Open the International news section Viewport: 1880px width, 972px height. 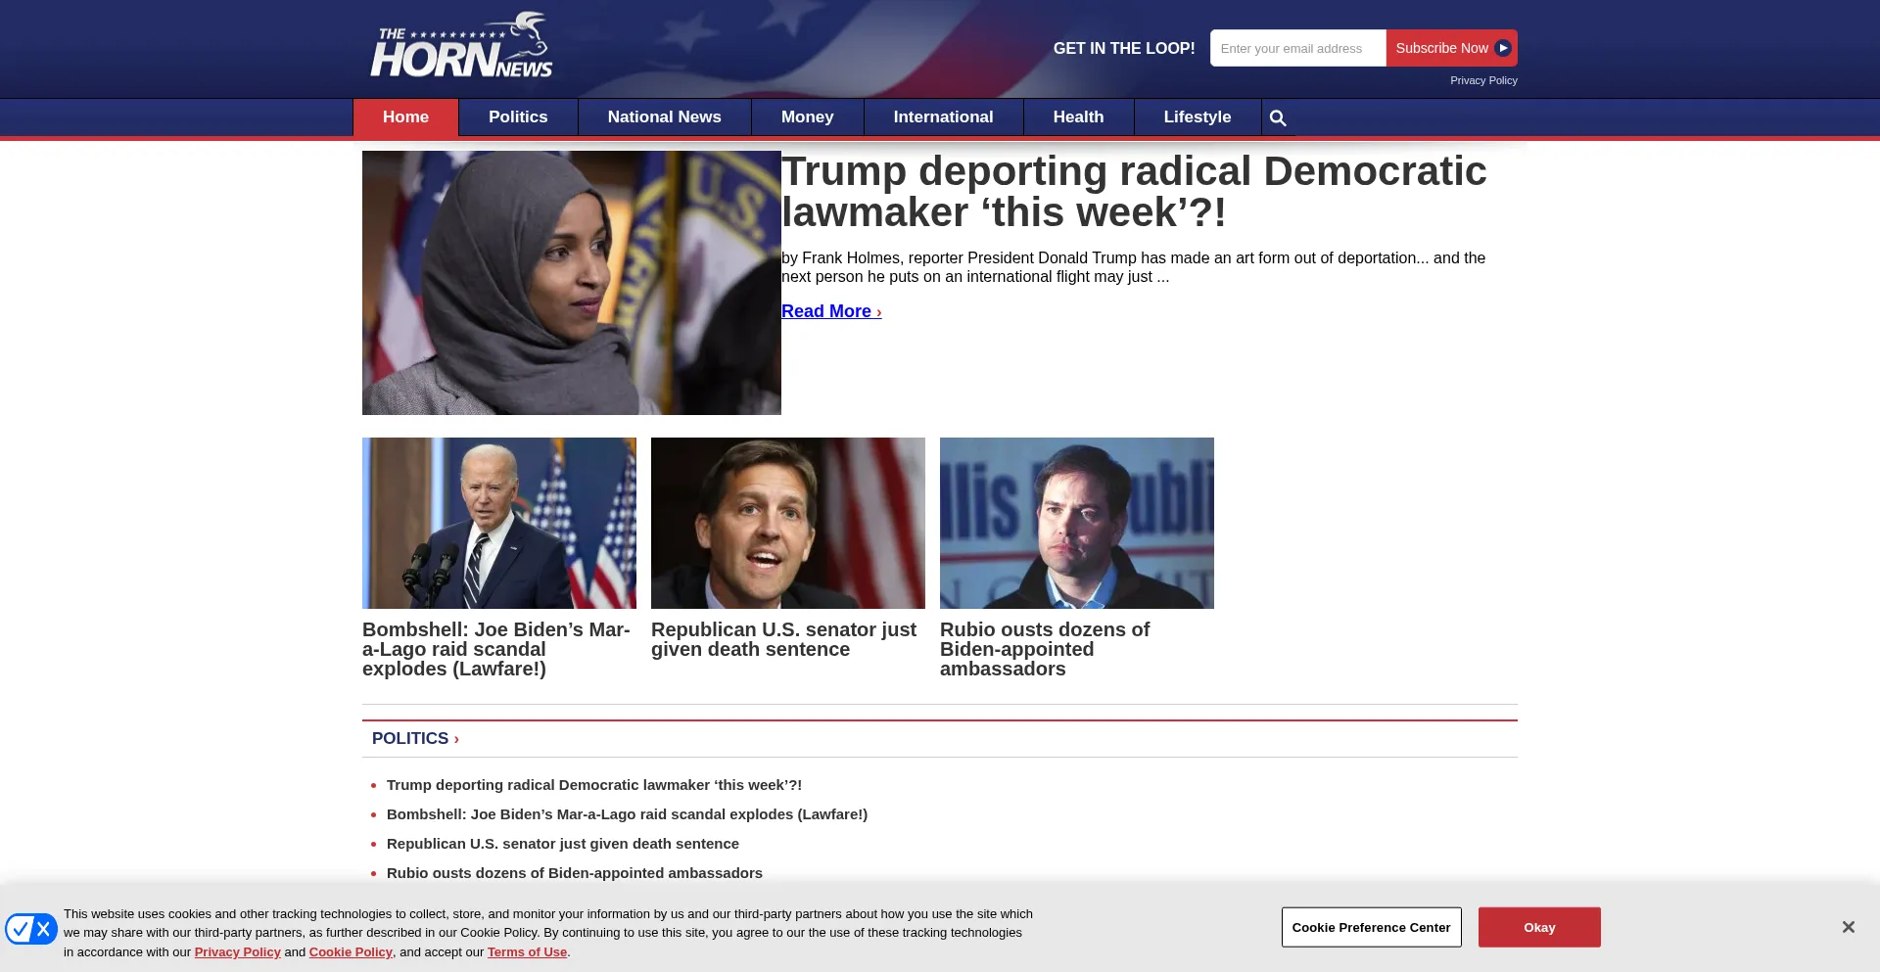942,116
